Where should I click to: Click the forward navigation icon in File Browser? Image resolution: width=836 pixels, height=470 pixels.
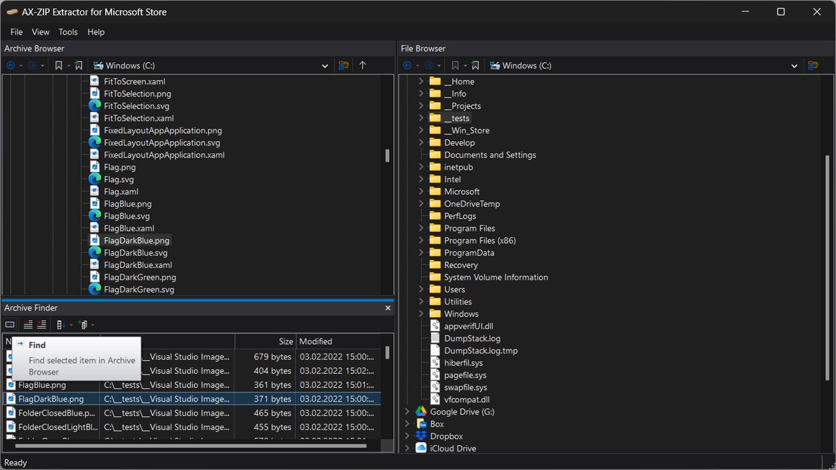429,65
